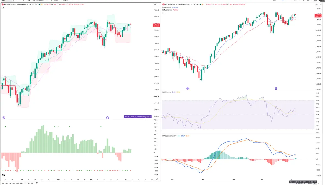The height and width of the screenshot is (185, 325).
Task: Select the MACD close 12 26 9 legend
Action: [169, 135]
